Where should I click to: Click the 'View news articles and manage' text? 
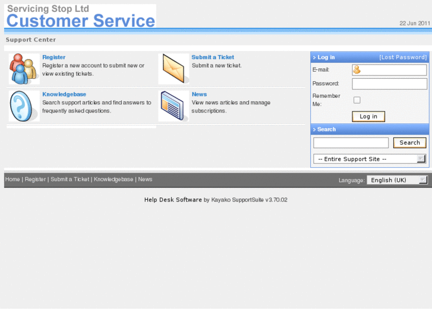pyautogui.click(x=231, y=103)
